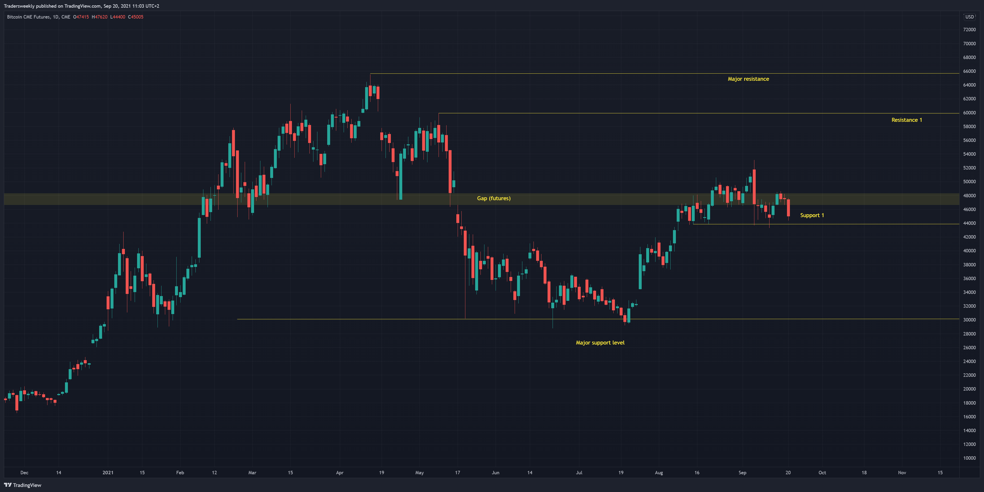Click the close value C45005
The image size is (984, 492).
click(x=135, y=17)
